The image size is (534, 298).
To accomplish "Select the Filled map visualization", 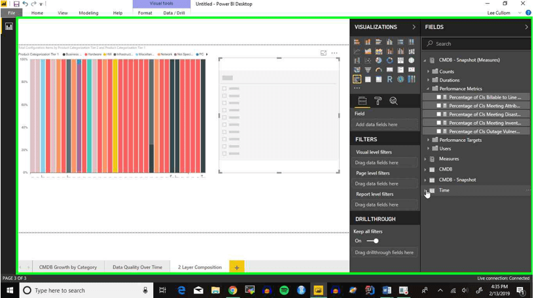I will (357, 70).
